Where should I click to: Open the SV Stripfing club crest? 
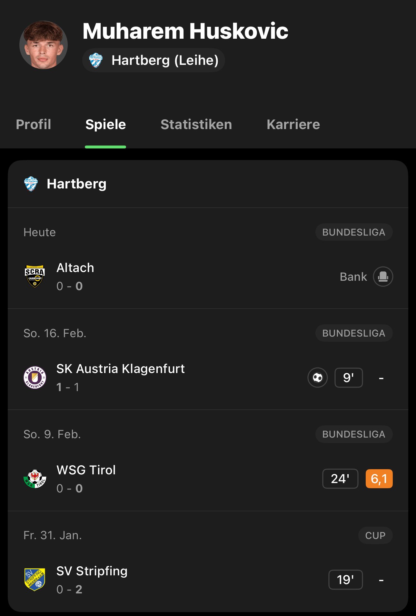coord(35,580)
